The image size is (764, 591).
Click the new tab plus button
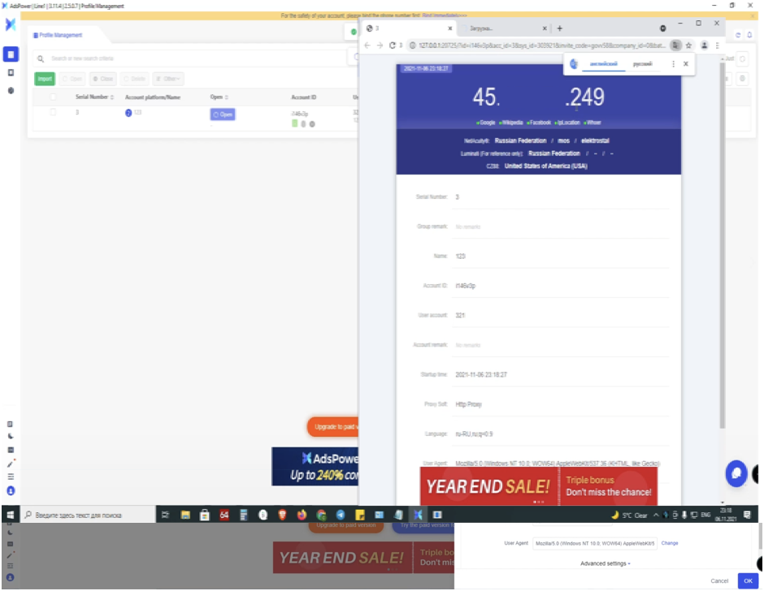click(559, 28)
